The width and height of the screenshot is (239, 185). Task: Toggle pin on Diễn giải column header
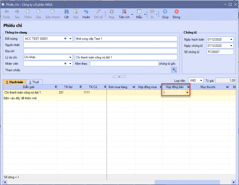coord(56,87)
